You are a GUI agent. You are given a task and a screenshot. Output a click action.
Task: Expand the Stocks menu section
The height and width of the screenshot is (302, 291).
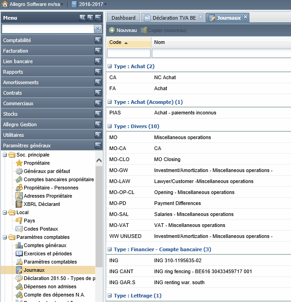pyautogui.click(x=98, y=113)
